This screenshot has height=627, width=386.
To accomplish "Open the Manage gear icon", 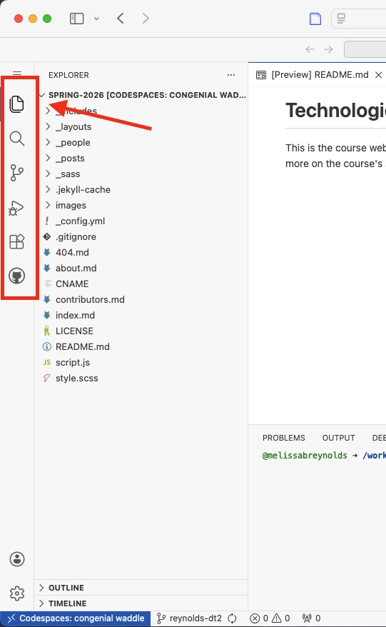I will (17, 593).
